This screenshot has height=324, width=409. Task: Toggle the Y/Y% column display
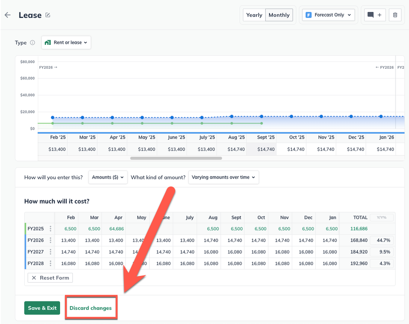[x=382, y=217]
